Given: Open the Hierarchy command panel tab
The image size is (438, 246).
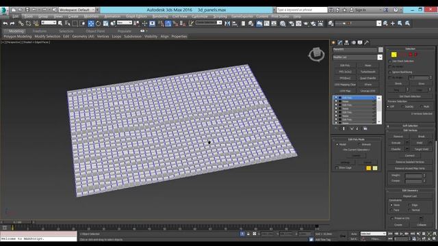Looking at the screenshot, I should coord(347,42).
